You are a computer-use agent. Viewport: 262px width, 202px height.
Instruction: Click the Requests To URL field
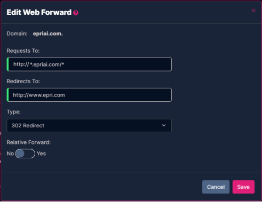[89, 64]
